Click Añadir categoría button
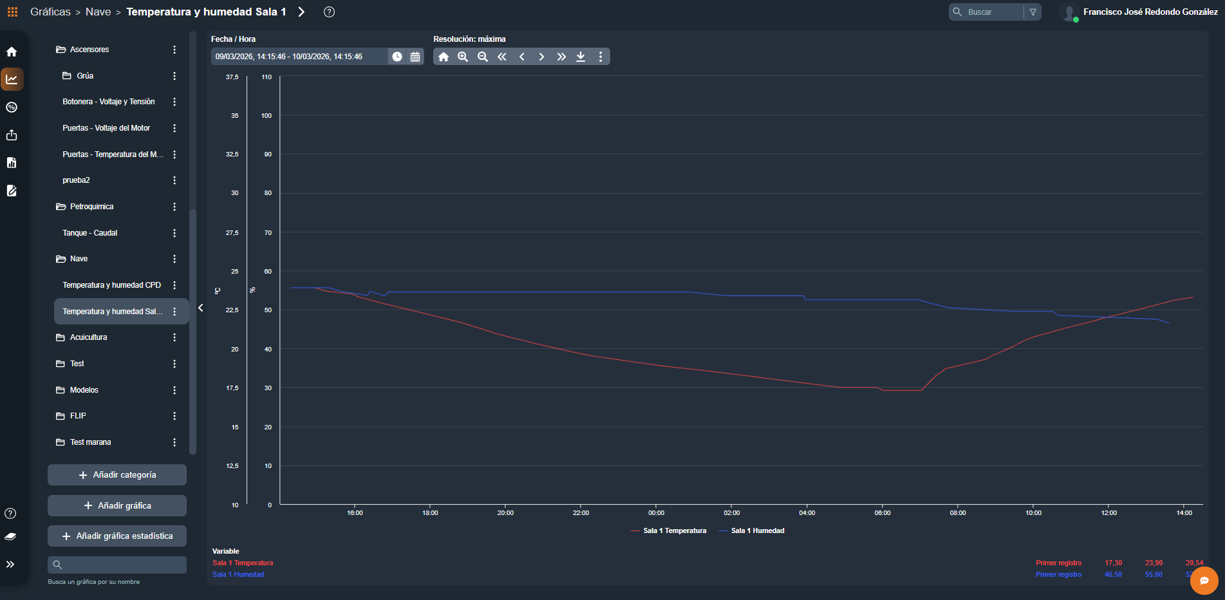This screenshot has width=1225, height=600. [x=117, y=474]
